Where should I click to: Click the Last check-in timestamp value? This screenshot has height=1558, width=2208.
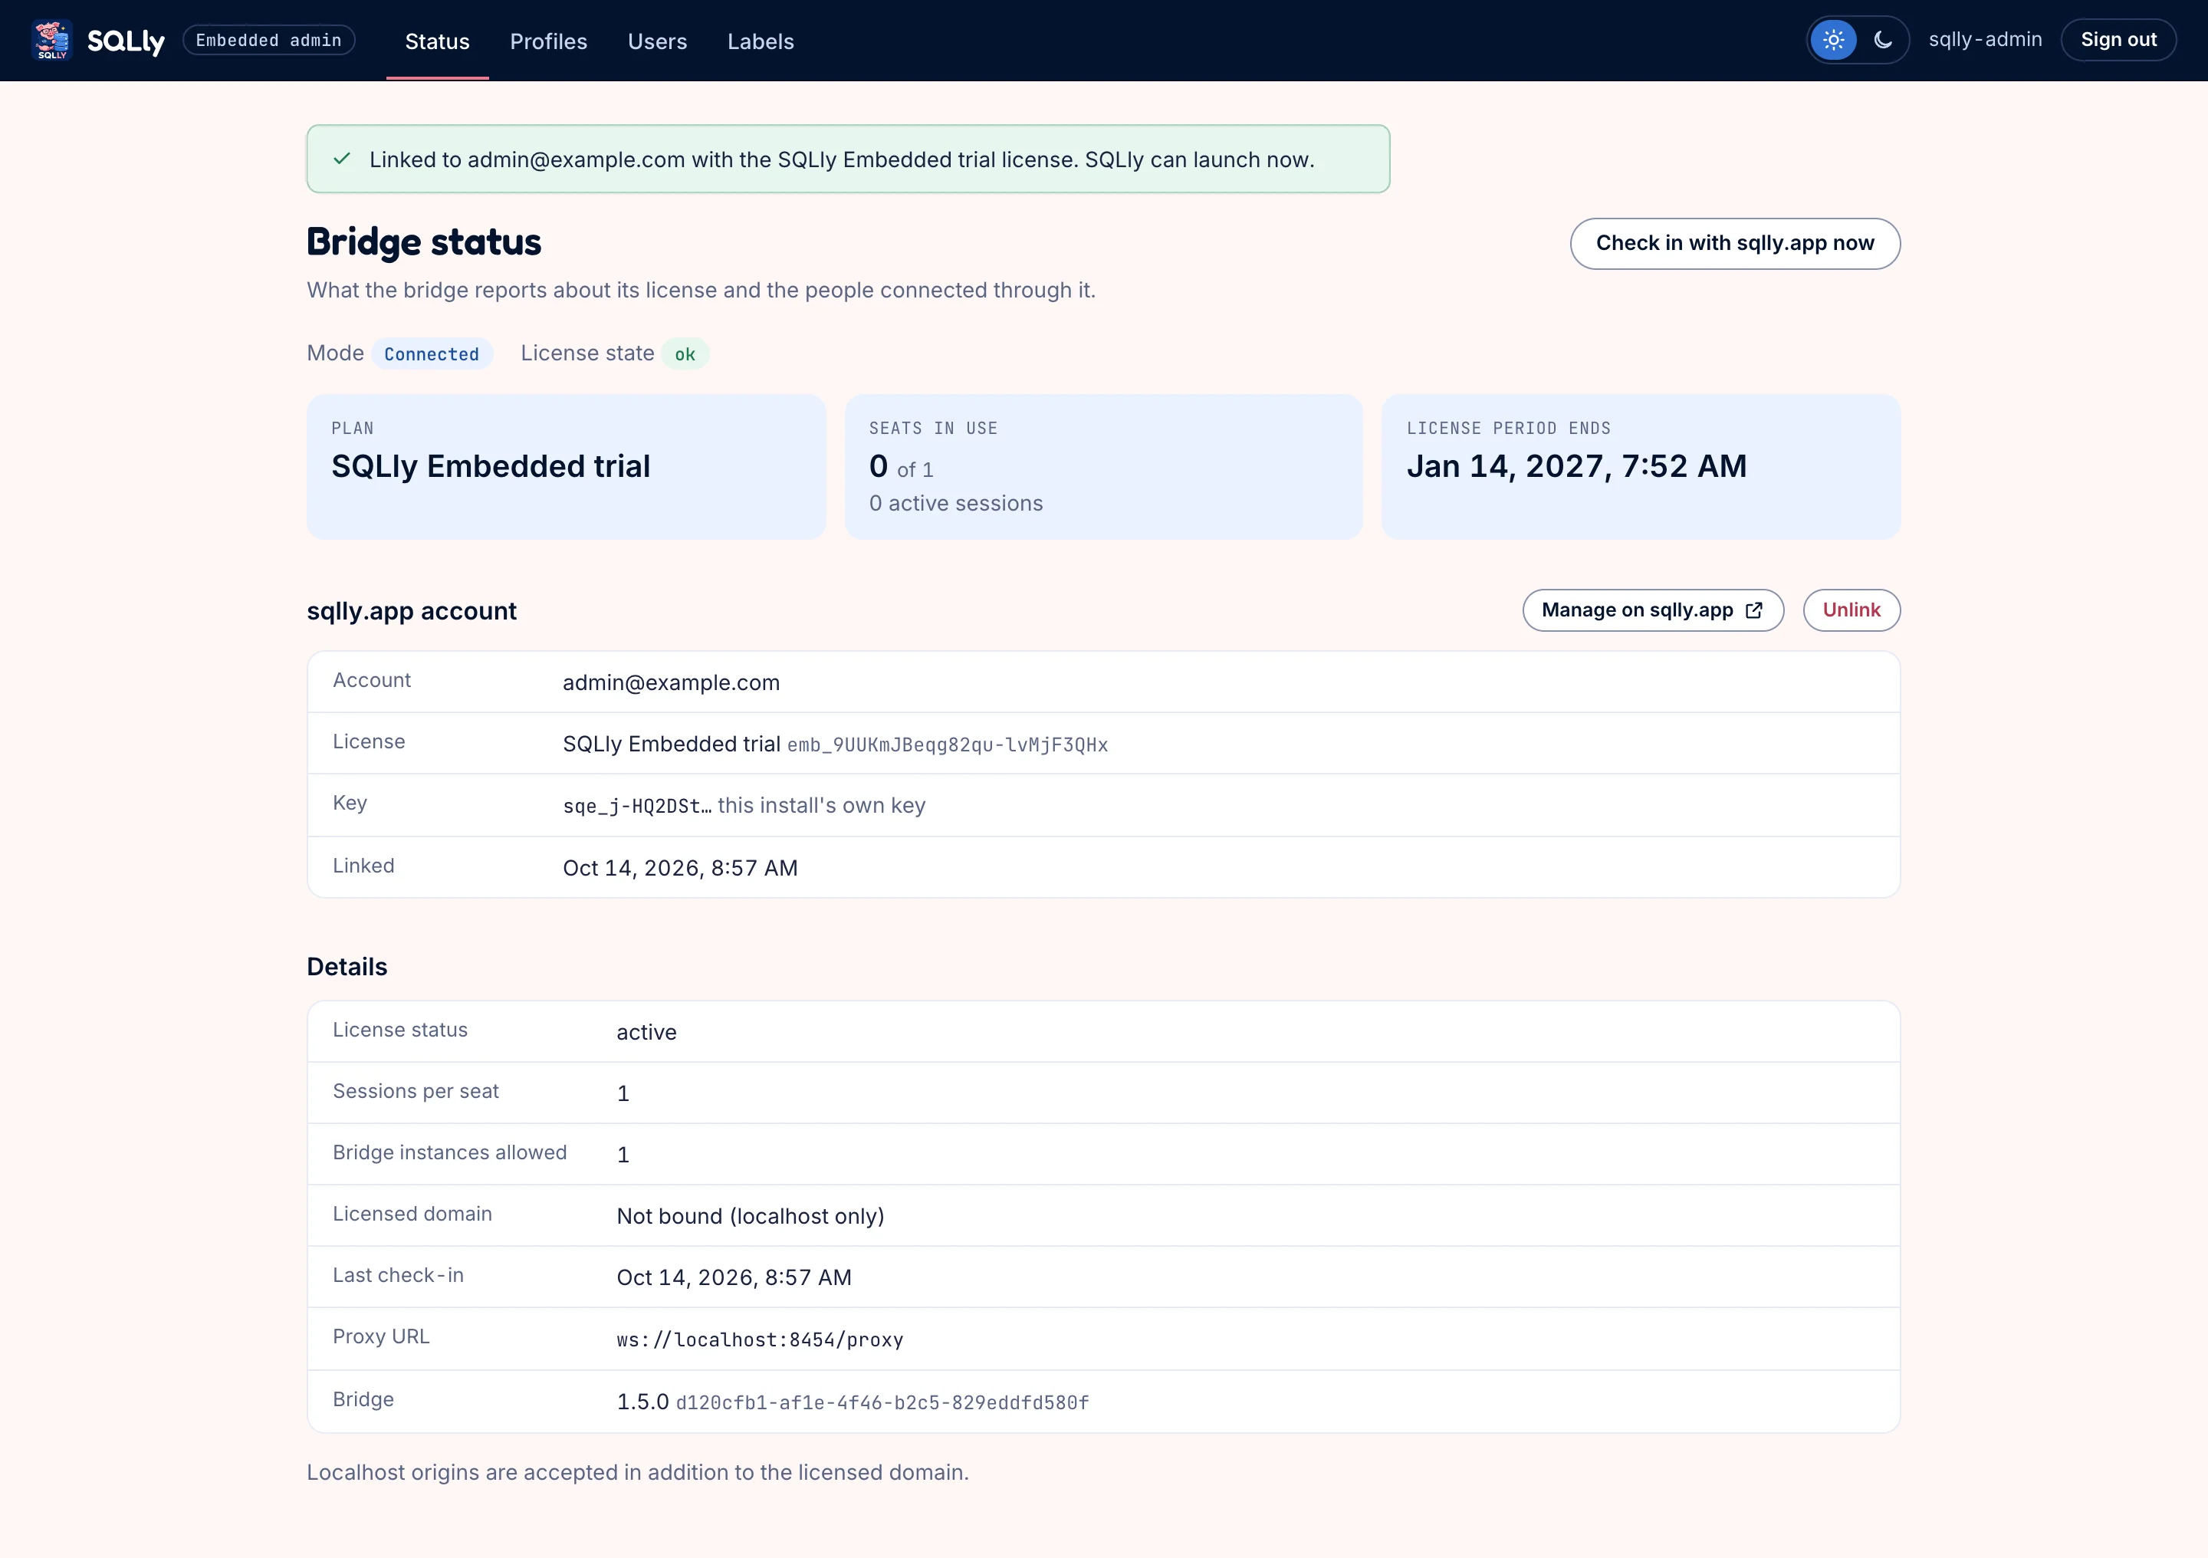(734, 1277)
